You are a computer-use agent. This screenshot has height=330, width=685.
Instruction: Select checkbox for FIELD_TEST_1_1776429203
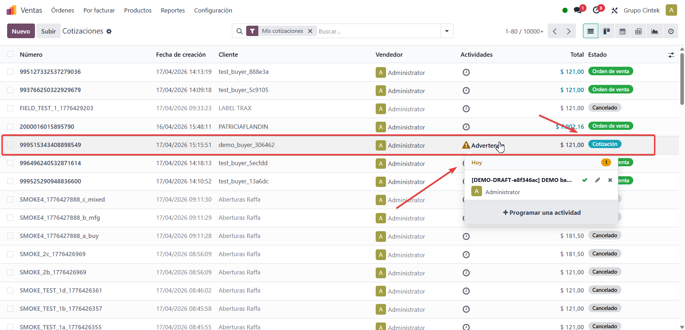pos(10,108)
